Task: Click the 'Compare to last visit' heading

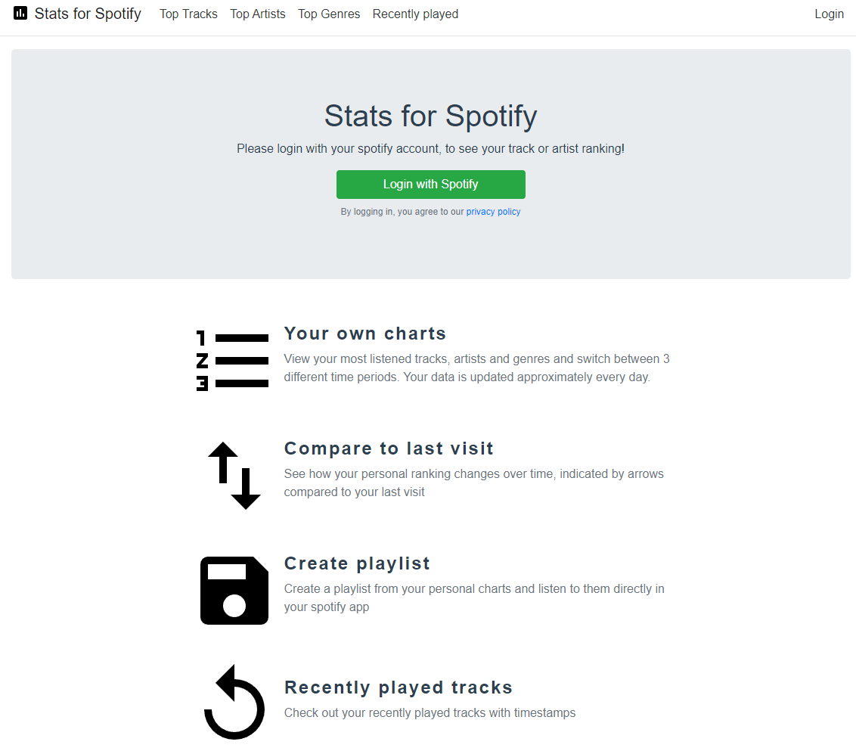Action: pos(389,448)
